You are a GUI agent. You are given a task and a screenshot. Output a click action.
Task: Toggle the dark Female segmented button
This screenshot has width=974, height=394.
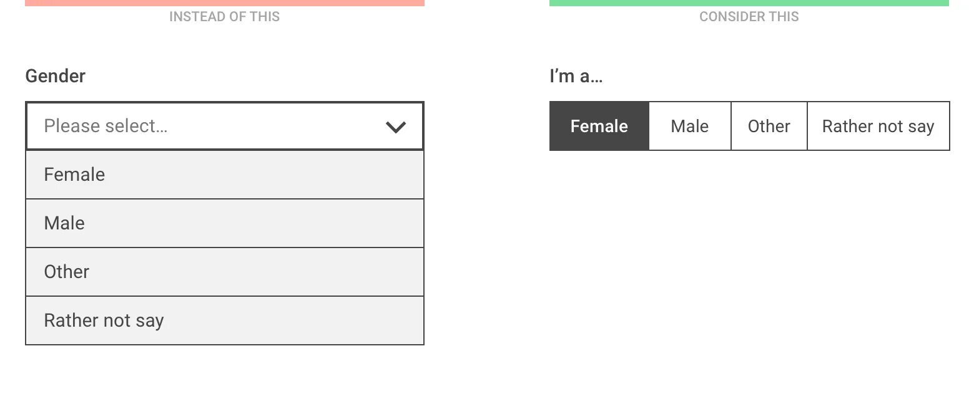[599, 126]
